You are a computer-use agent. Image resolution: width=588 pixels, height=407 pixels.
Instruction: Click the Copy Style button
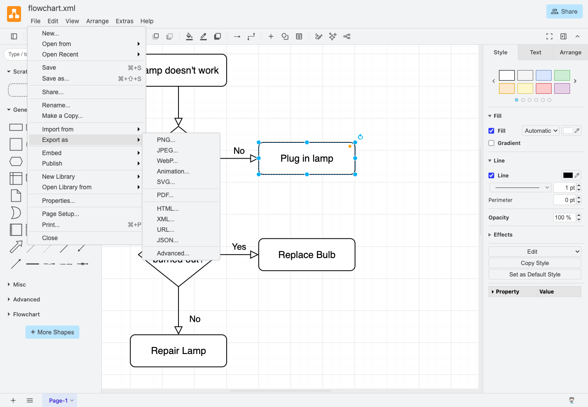coord(535,263)
